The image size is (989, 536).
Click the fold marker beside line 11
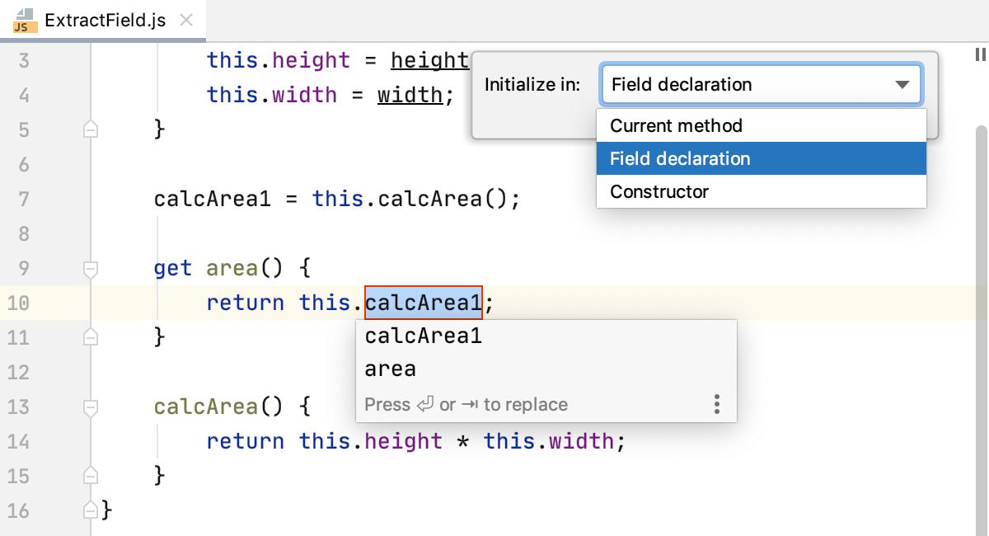pos(90,336)
